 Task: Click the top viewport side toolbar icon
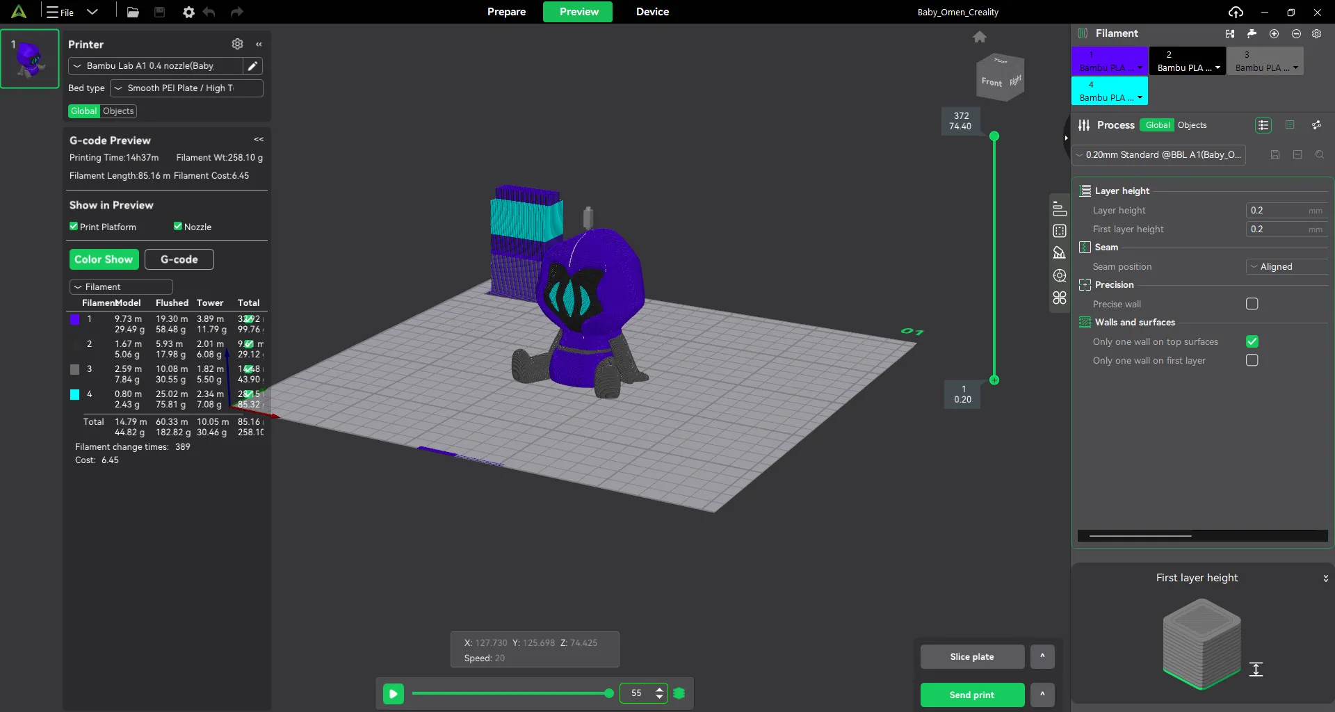tap(1060, 209)
